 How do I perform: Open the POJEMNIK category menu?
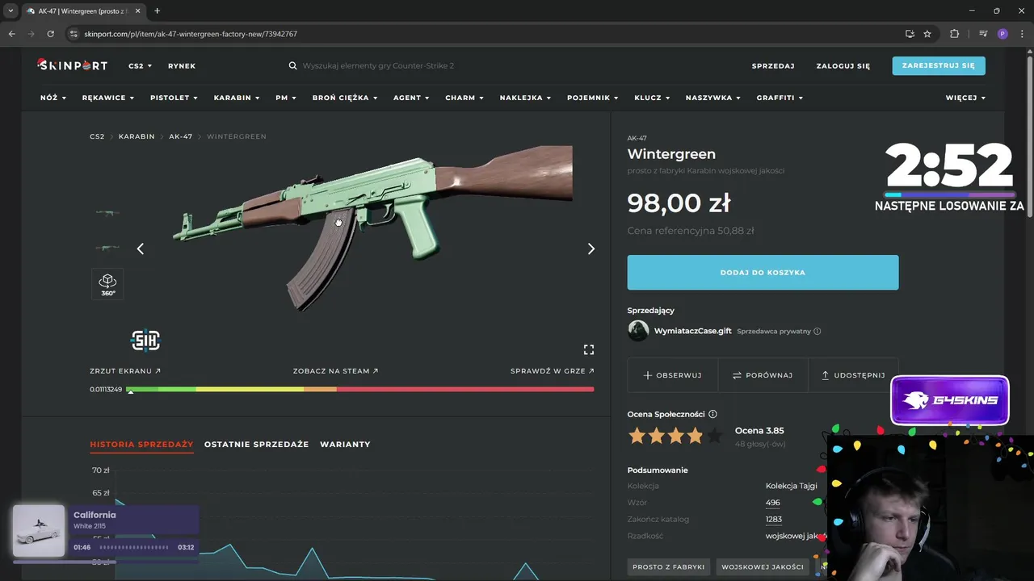pyautogui.click(x=592, y=98)
